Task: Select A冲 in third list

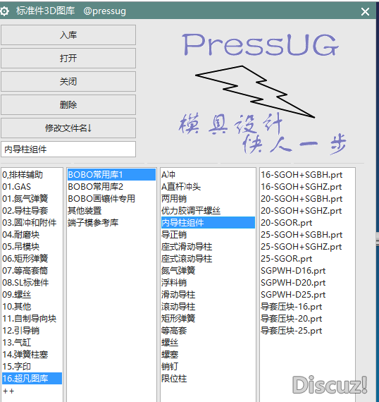Action: click(208, 175)
